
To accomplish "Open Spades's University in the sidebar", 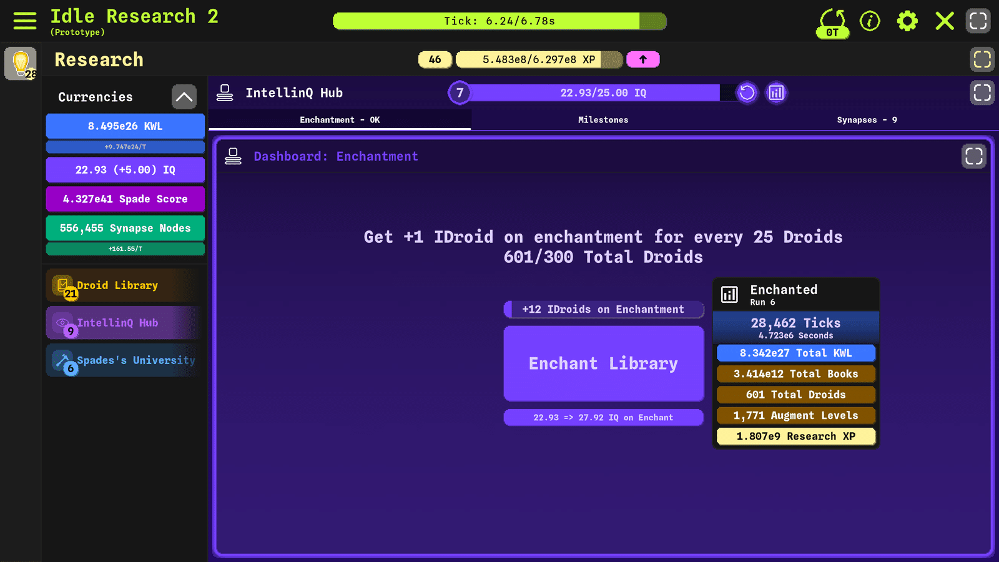I will click(x=125, y=360).
